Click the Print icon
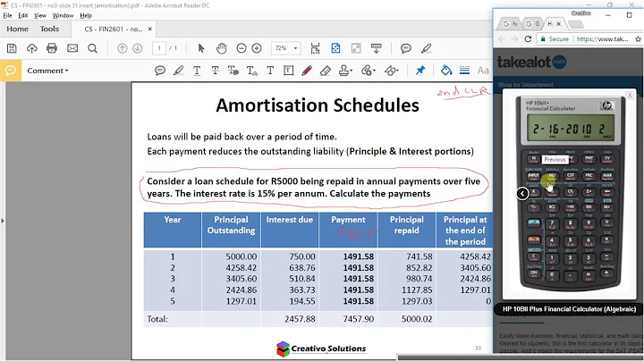The image size is (644, 361). coord(52,48)
